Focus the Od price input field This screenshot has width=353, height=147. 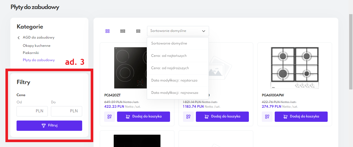pyautogui.click(x=32, y=111)
